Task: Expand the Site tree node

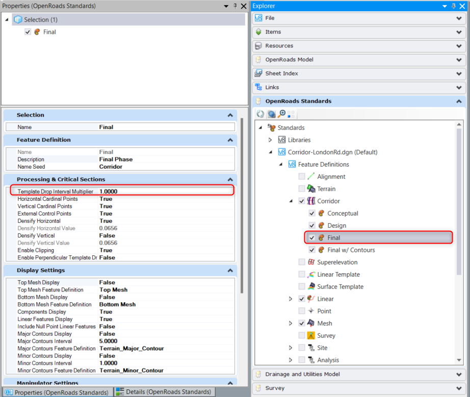Action: (291, 348)
